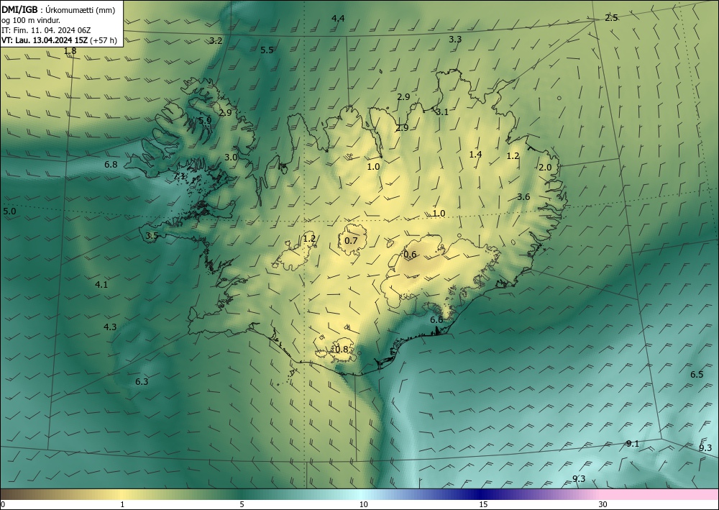Select the 6.5 value on the eastern map edge

(x=697, y=375)
